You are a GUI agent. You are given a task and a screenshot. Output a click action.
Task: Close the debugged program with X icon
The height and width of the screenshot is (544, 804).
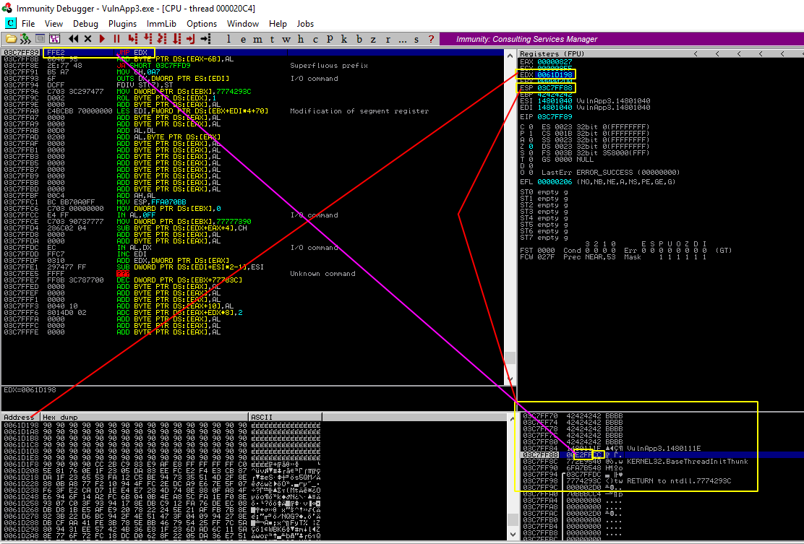[87, 39]
